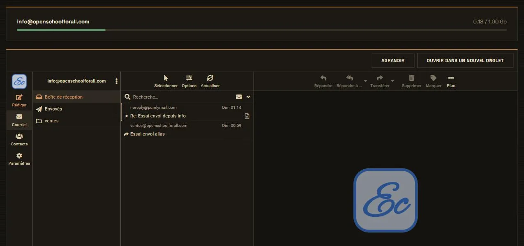Click the envelope filter icon in search bar

(239, 97)
